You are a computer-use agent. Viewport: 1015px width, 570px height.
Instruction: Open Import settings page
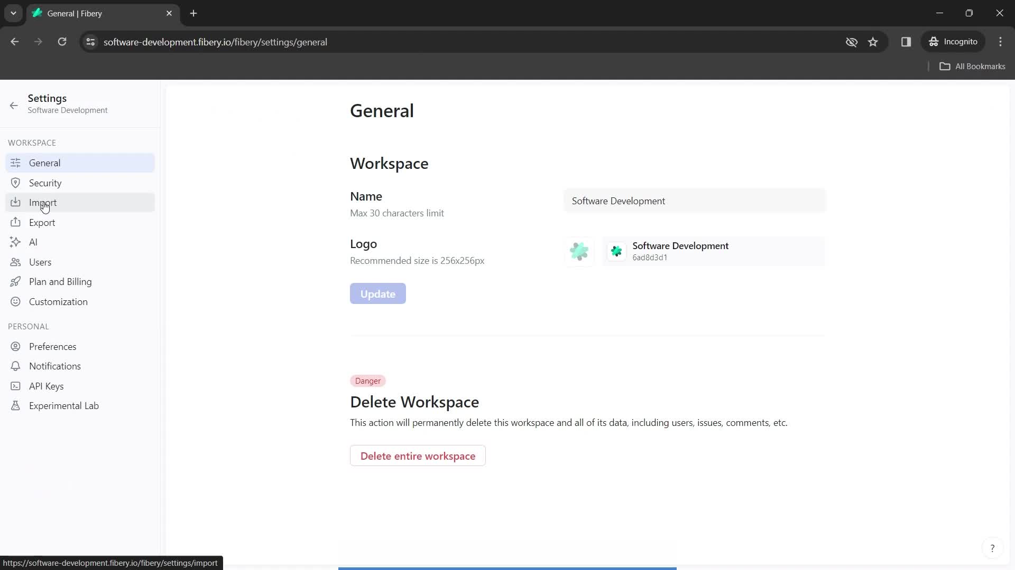pyautogui.click(x=80, y=202)
